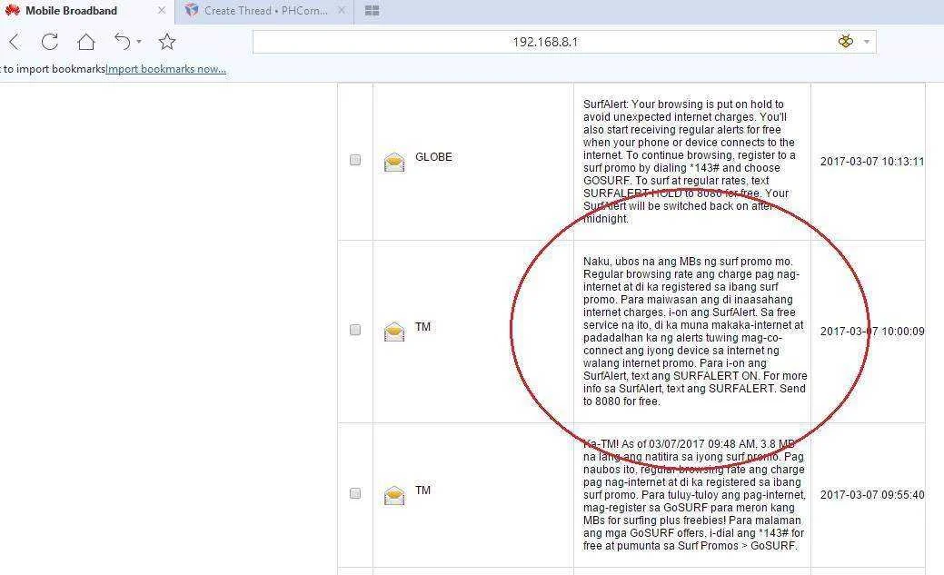Viewport: 944px width, 575px height.
Task: Open the envelope icon of the 09:55:40 TM message
Action: [394, 496]
